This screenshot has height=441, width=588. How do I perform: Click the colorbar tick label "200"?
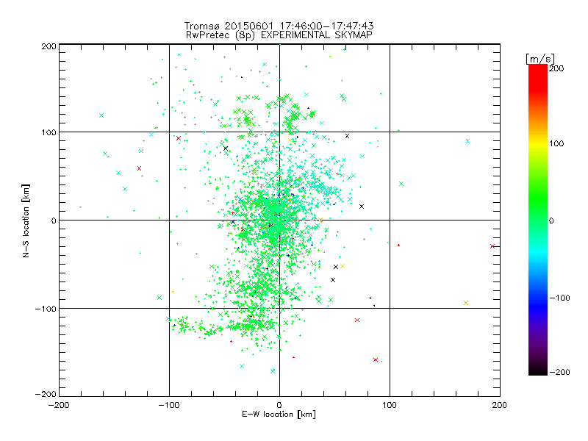(556, 68)
